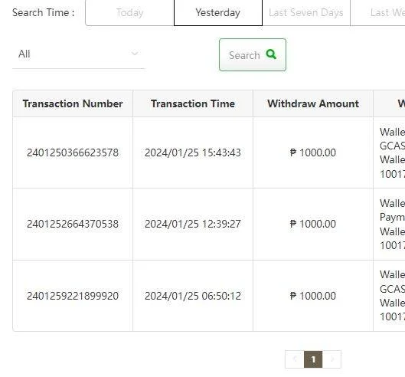Click the previous page arrow icon
The width and height of the screenshot is (405, 377).
[x=295, y=359]
